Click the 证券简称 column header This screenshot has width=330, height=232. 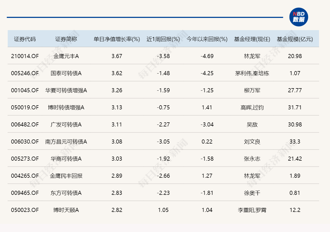click(66, 39)
